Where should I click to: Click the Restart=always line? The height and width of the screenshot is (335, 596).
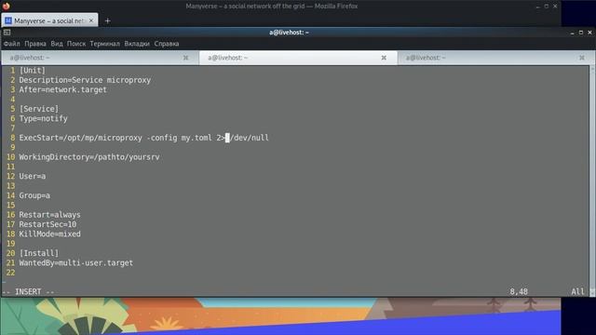[49, 215]
